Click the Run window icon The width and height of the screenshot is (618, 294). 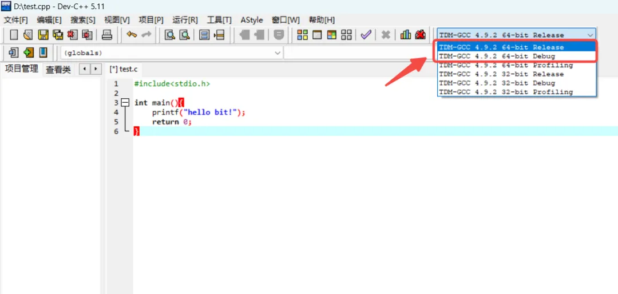click(x=317, y=35)
